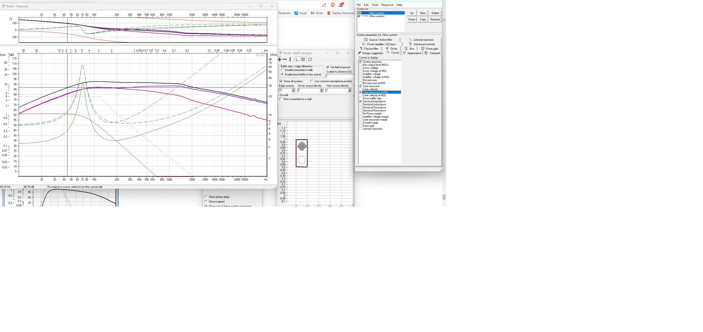The width and height of the screenshot is (703, 332).
Task: Click Driver source density spinner arrows
Action: [x=321, y=90]
